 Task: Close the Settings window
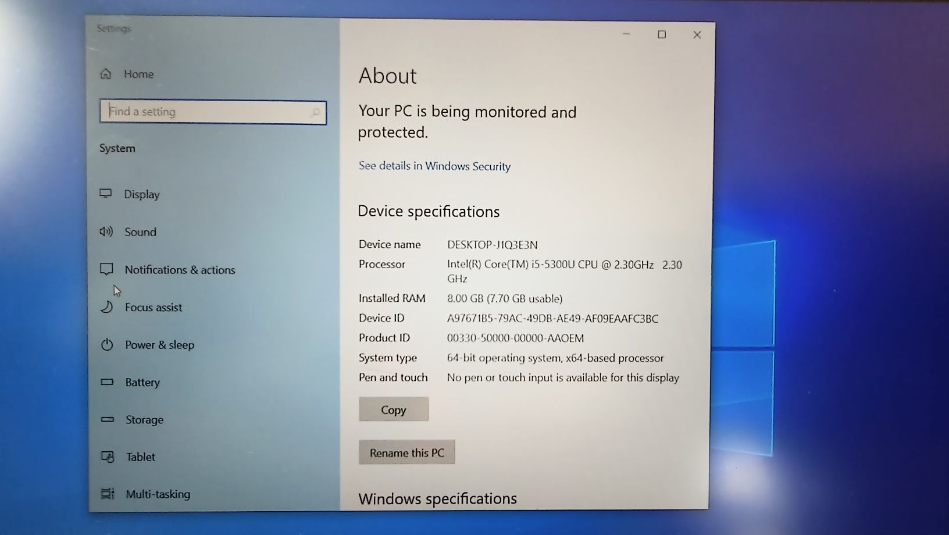(x=697, y=35)
